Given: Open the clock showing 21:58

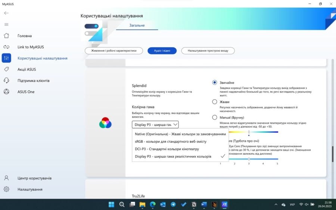Looking at the screenshot, I should coord(325,204).
